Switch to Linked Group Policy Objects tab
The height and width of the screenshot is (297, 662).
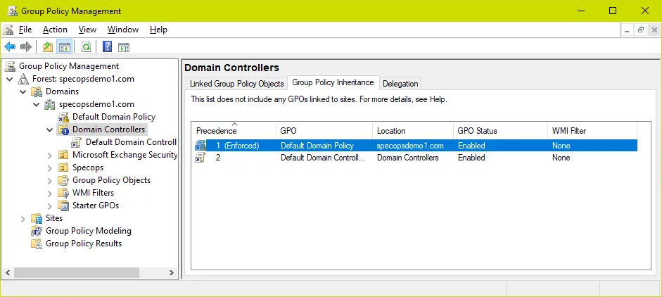(236, 84)
